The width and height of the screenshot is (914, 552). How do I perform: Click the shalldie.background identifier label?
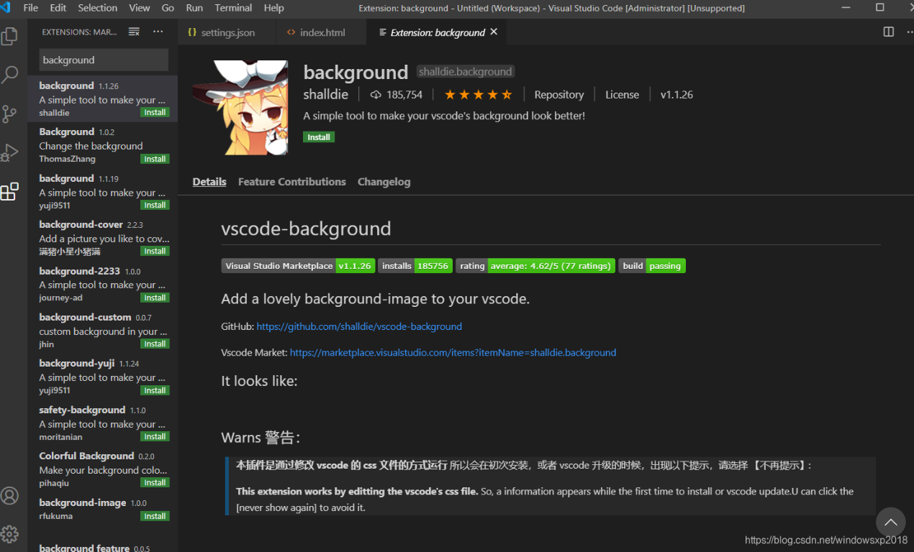click(x=466, y=72)
